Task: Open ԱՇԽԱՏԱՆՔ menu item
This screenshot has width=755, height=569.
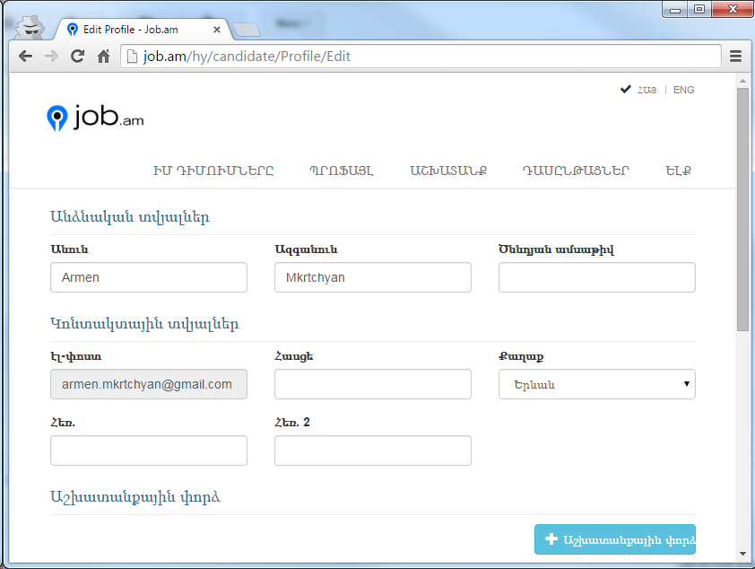Action: pyautogui.click(x=448, y=171)
